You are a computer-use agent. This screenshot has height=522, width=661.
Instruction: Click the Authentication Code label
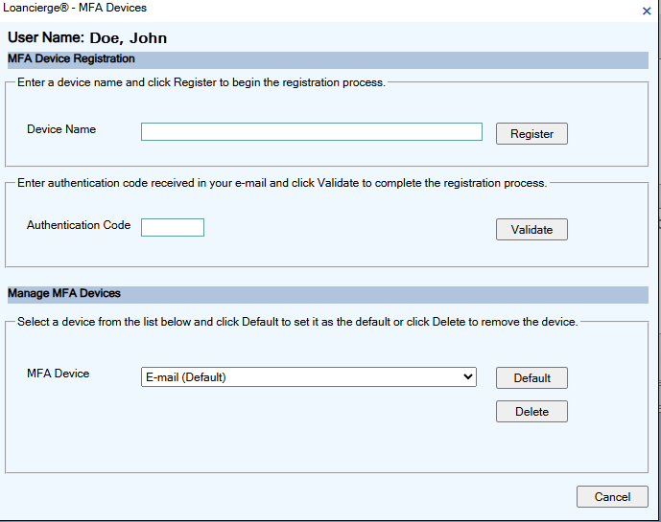tap(79, 225)
